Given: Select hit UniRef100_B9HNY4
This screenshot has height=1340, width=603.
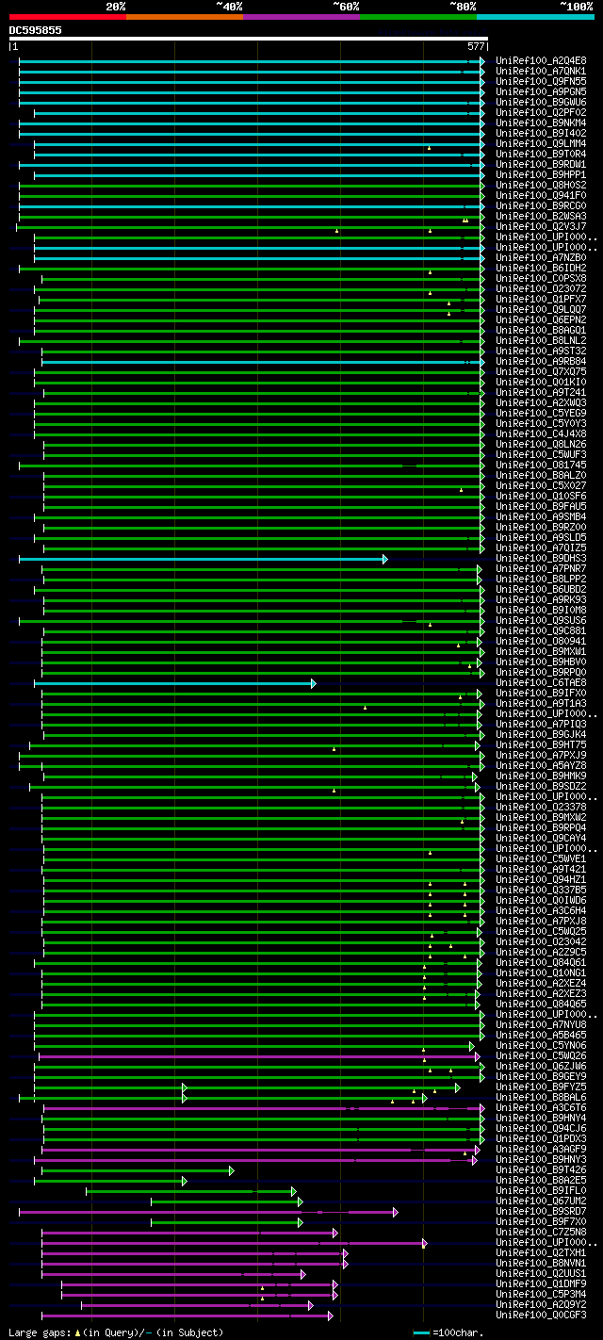Looking at the screenshot, I should point(541,1118).
